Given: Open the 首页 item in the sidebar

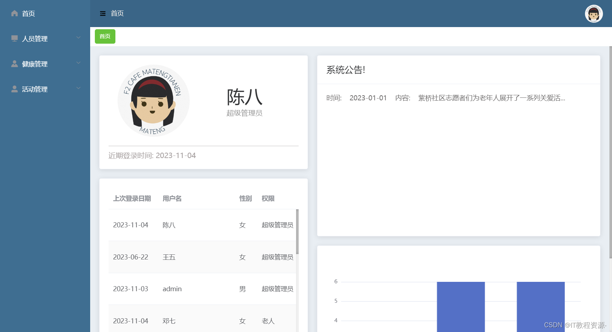Looking at the screenshot, I should 28,14.
